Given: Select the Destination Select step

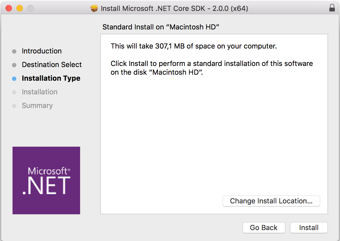Looking at the screenshot, I should click(x=52, y=65).
